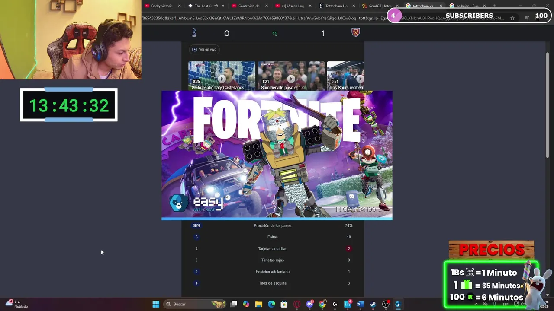Click the browser address bar URL

tap(322, 18)
